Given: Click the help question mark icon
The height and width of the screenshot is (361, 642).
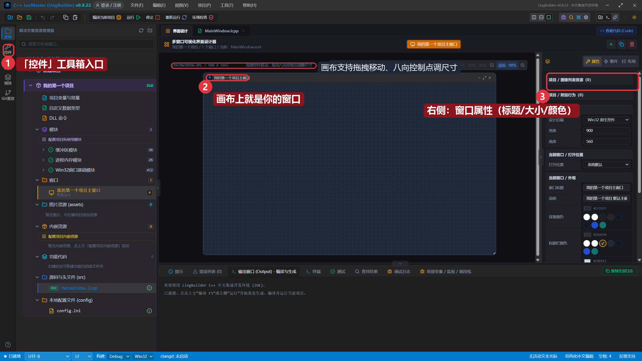Looking at the screenshot, I should 8,345.
